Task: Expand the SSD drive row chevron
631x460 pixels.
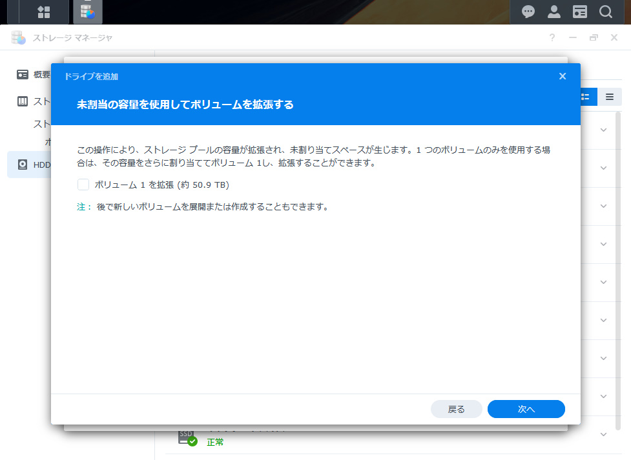Action: 604,434
